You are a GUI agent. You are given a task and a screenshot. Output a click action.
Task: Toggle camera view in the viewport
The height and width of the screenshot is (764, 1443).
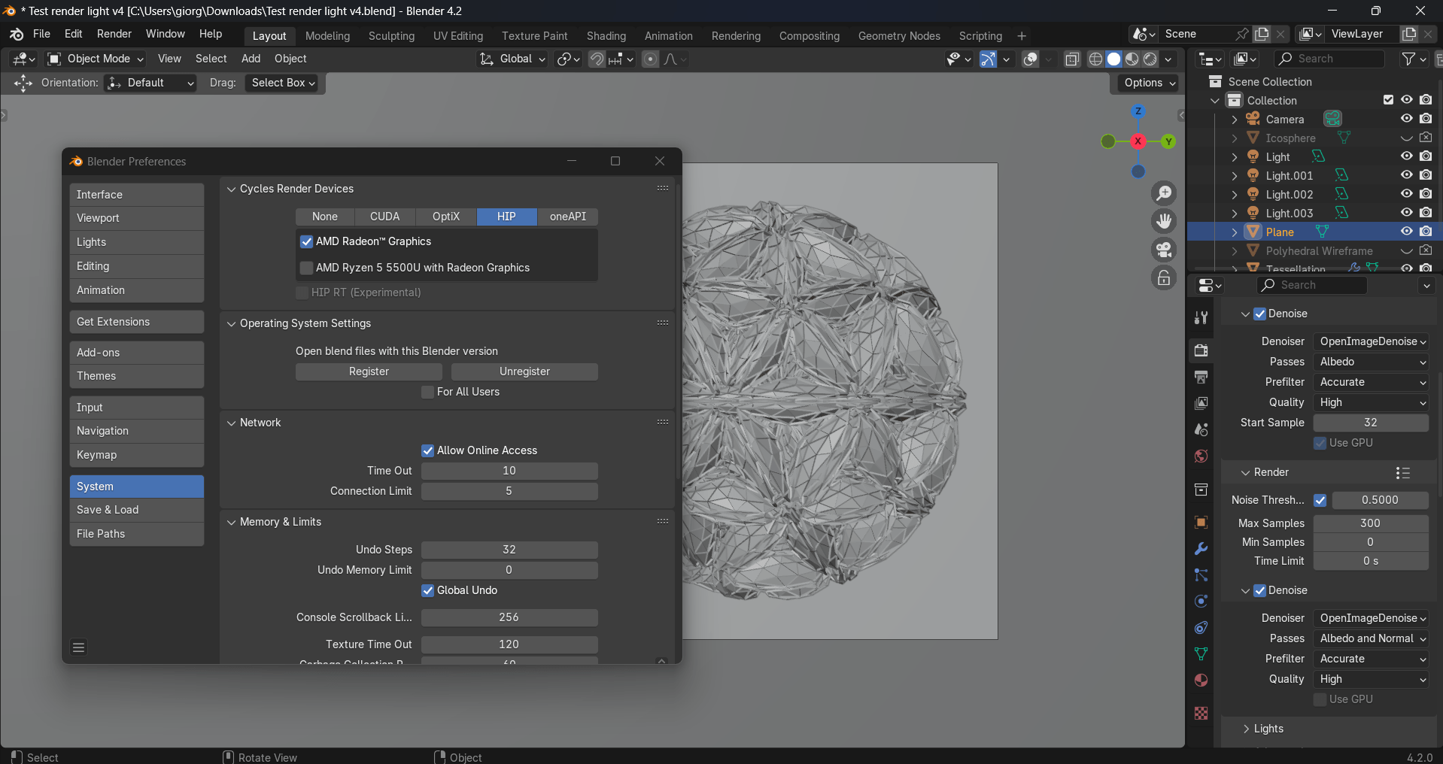(1164, 250)
